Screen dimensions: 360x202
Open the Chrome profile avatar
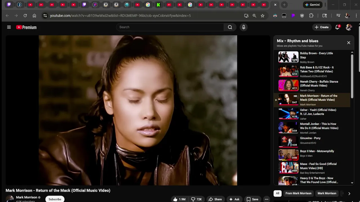347,16
